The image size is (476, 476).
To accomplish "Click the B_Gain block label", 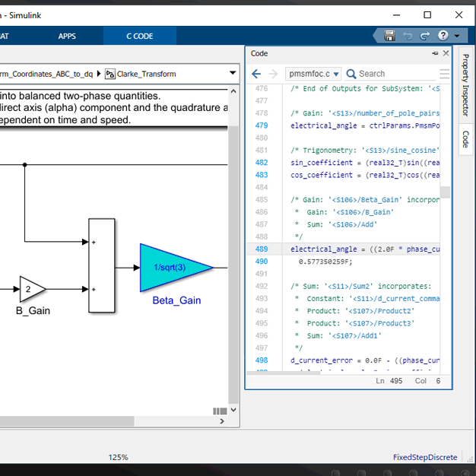I will [x=33, y=311].
